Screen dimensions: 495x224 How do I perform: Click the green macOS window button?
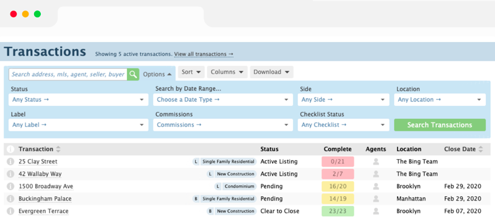click(37, 14)
